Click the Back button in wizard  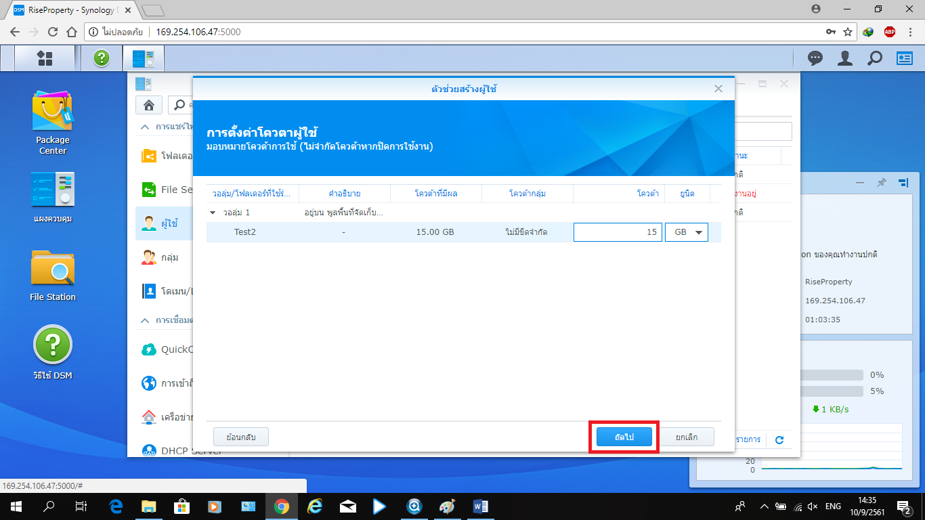[240, 437]
